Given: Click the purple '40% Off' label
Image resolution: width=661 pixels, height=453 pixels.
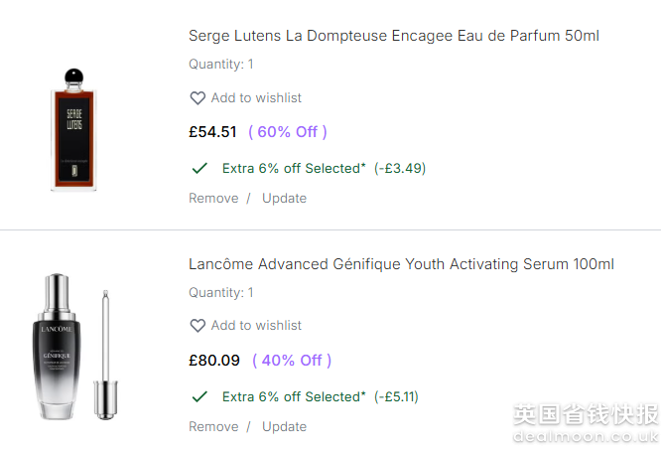Looking at the screenshot, I should pyautogui.click(x=292, y=361).
